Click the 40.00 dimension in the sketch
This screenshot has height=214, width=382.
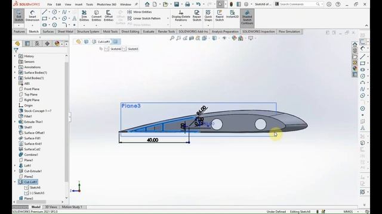coord(153,140)
